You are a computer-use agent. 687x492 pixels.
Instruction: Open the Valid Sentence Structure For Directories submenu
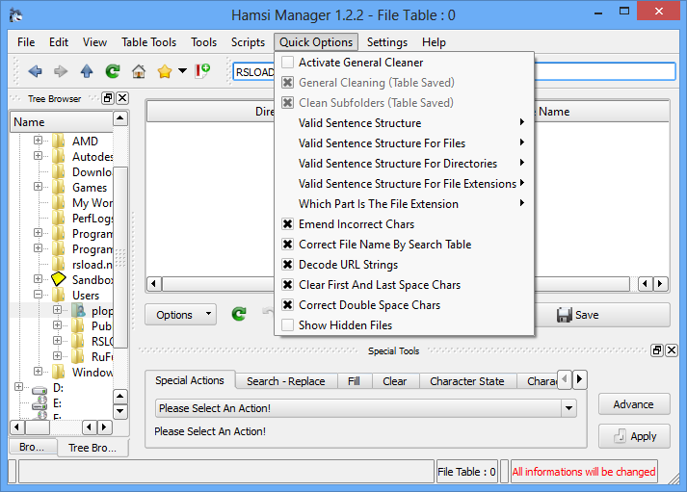pos(404,164)
